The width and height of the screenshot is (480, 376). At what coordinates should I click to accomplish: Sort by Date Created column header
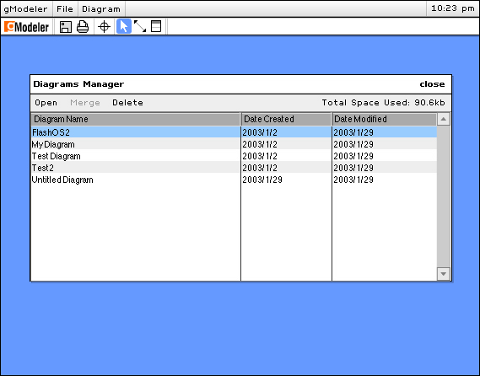[x=287, y=119]
